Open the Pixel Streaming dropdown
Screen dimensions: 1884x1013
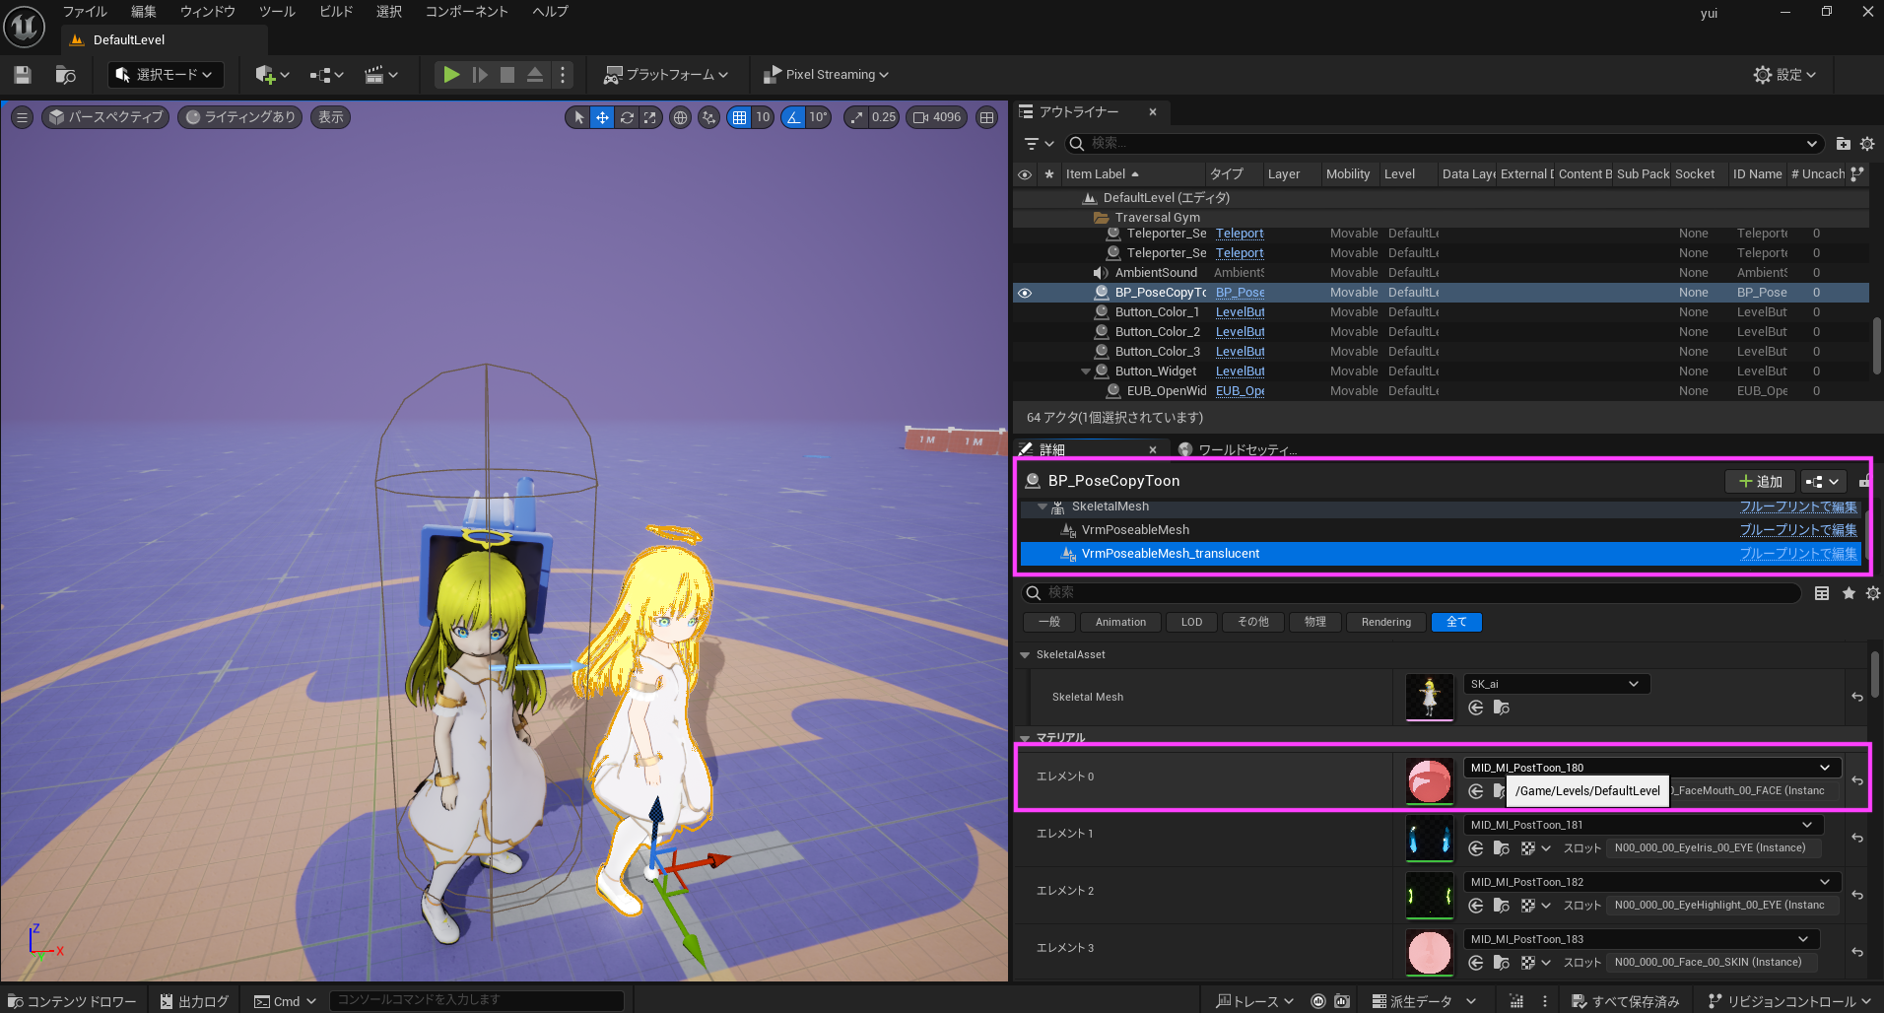[826, 75]
